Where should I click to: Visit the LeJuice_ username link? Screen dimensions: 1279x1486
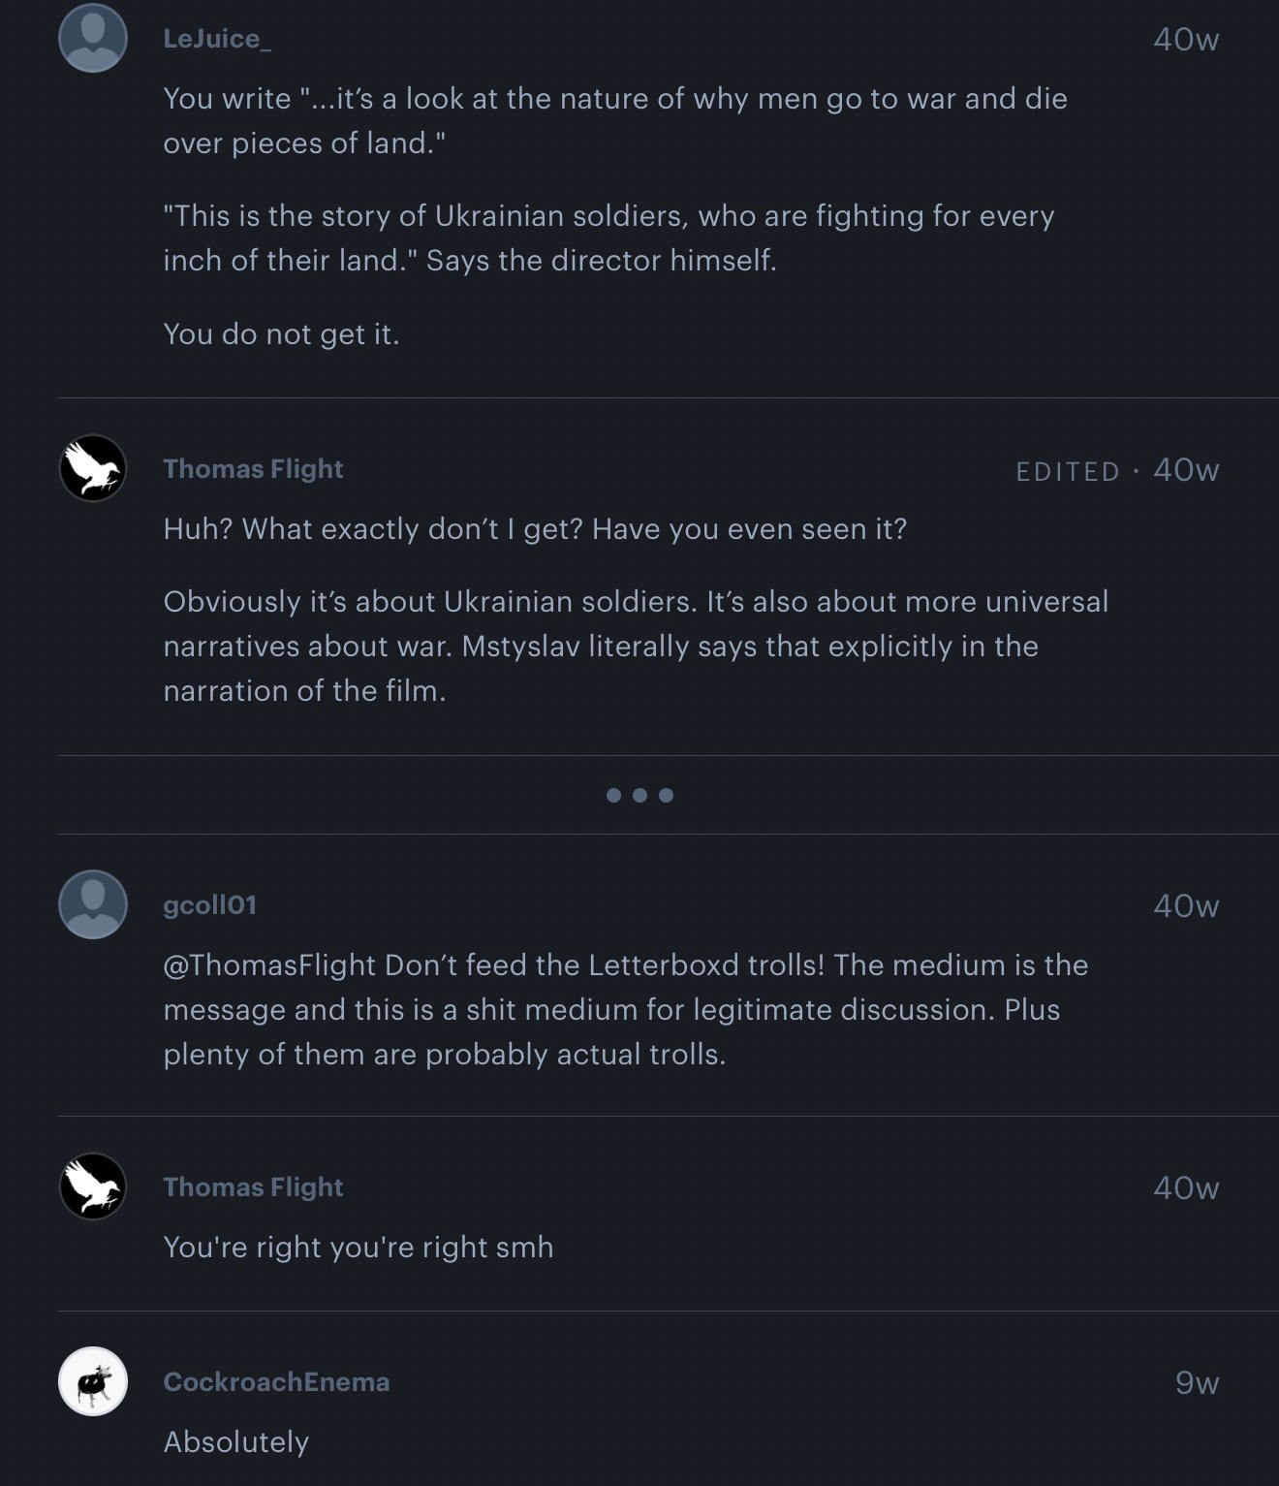coord(217,39)
